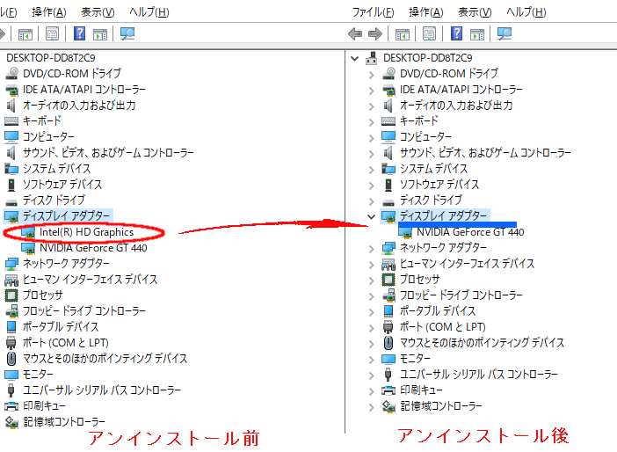This screenshot has width=617, height=452.
Task: Collapse ディスプレイ アダプター in the right window
Action: pyautogui.click(x=371, y=216)
